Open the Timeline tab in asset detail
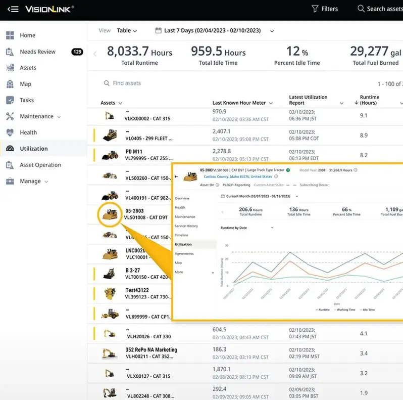Screen dimensions: 403x400 pyautogui.click(x=181, y=235)
